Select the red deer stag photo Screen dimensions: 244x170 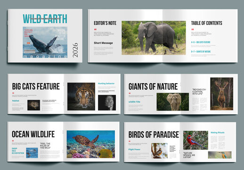point(222,94)
